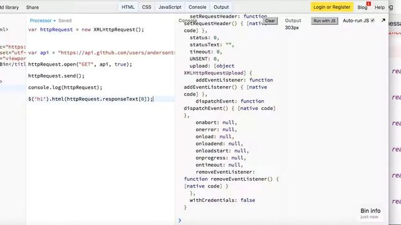Clear the console output

pos(270,21)
